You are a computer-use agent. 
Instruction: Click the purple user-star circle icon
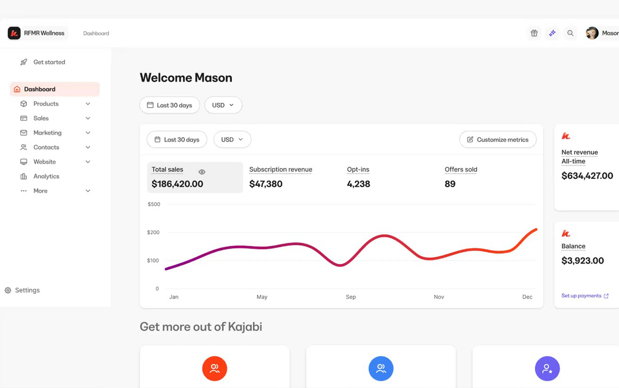547,368
